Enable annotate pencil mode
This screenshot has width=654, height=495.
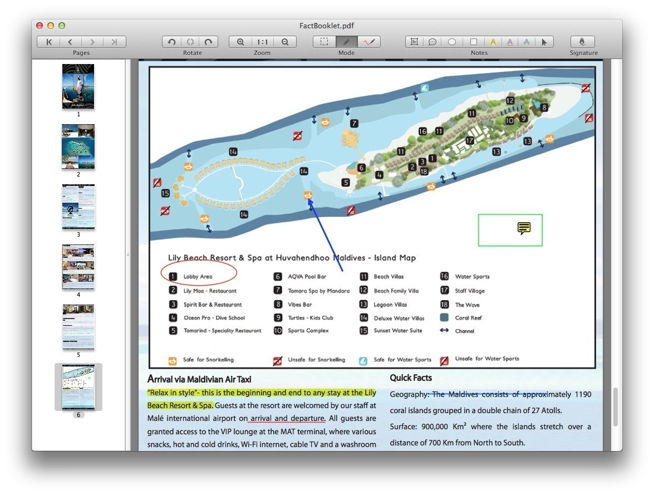(x=346, y=41)
